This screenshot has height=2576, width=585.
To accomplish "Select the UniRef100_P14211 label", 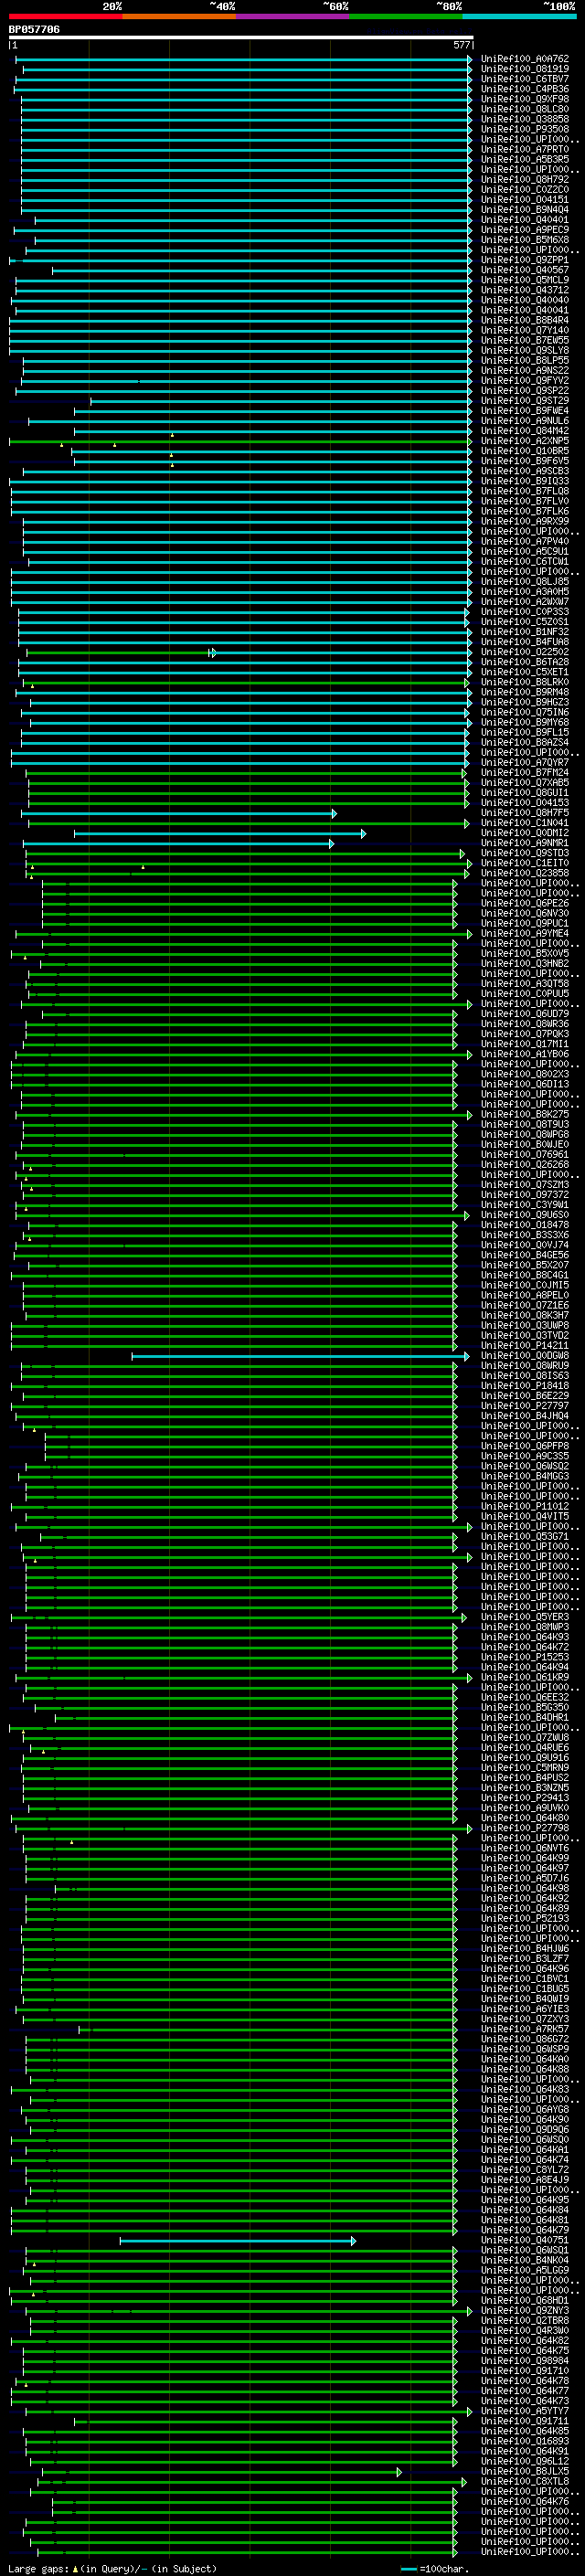I will [525, 1346].
